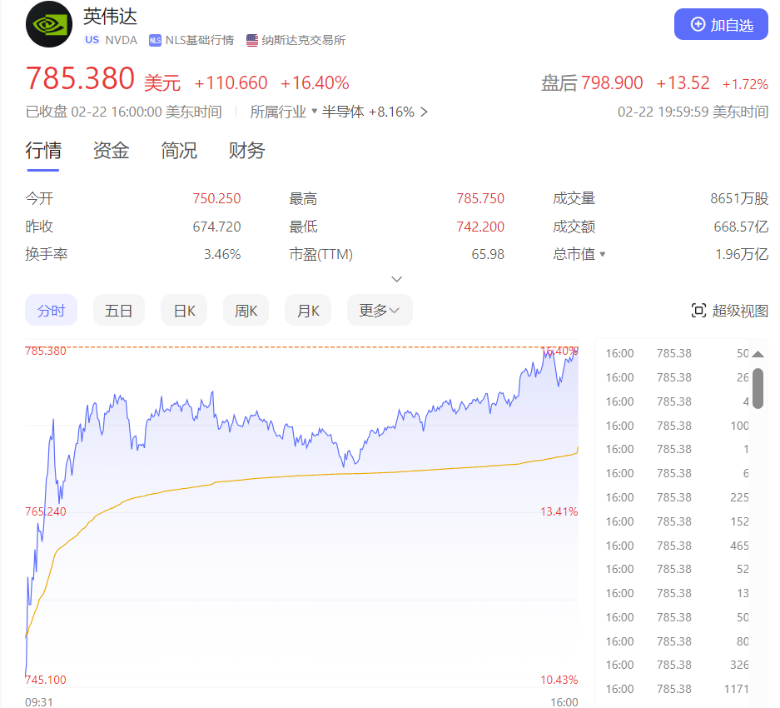The height and width of the screenshot is (708, 780).
Task: Click the 半导体 industry link arrow
Action: (423, 111)
